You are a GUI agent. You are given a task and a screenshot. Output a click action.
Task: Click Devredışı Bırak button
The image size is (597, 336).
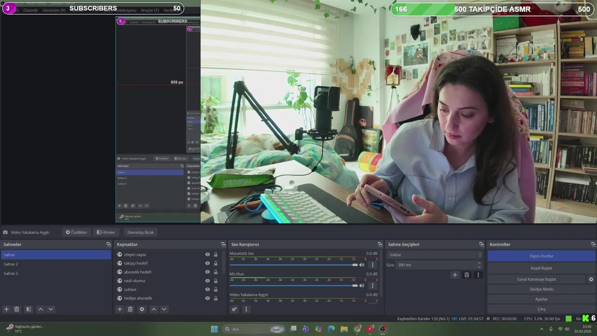pos(140,232)
